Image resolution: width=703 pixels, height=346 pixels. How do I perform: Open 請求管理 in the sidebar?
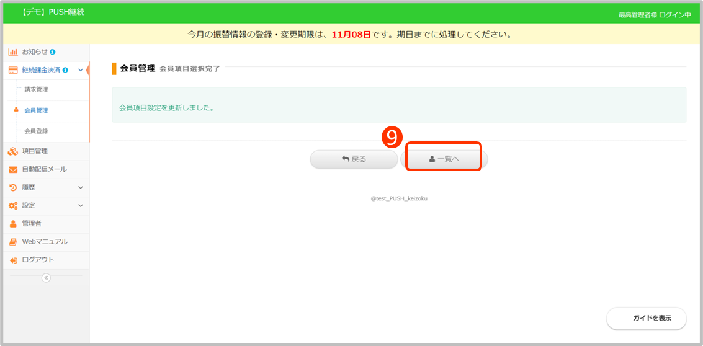point(36,89)
